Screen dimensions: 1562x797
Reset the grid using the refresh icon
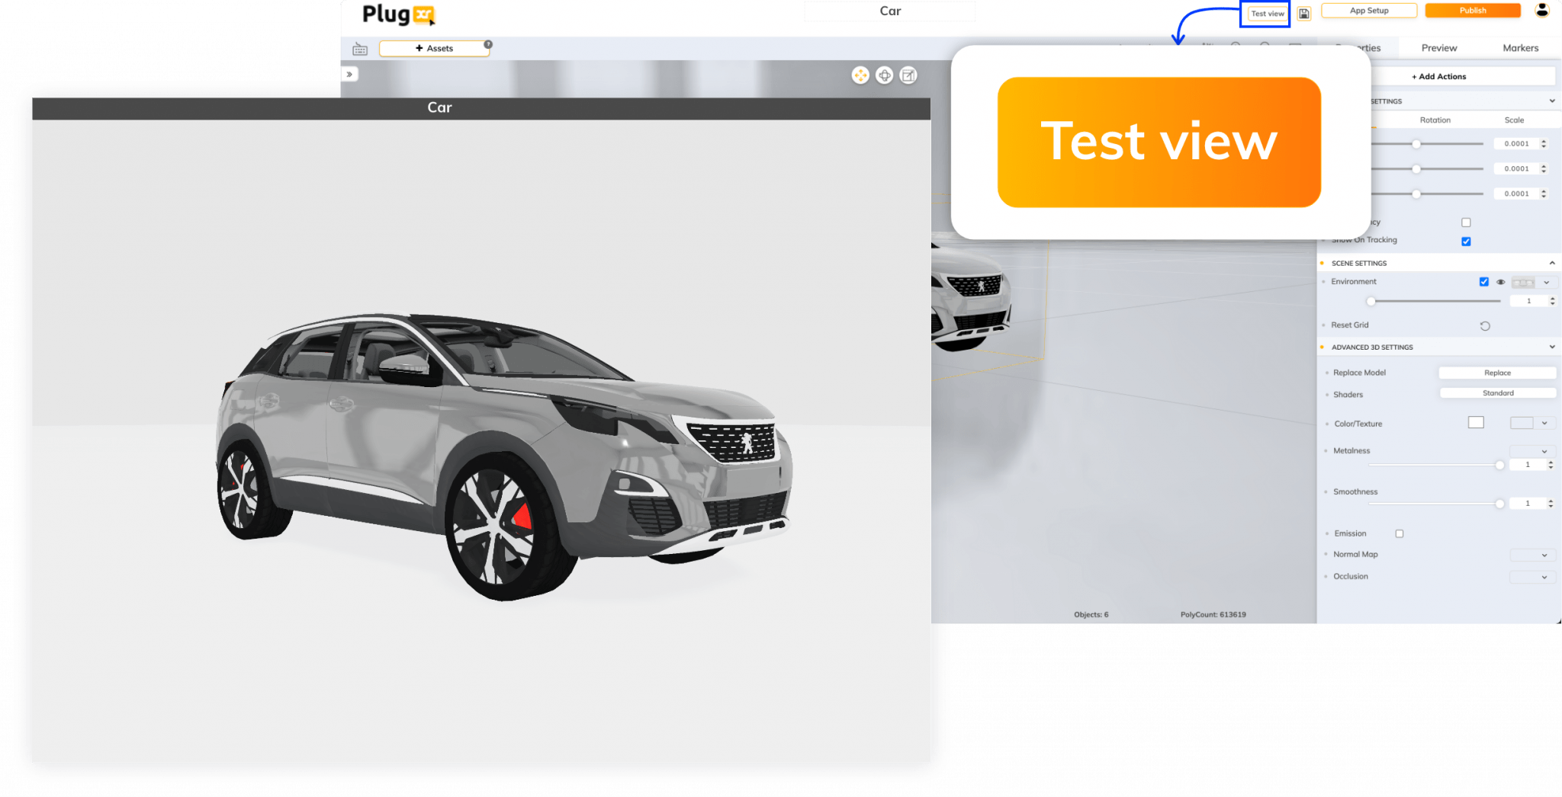(1485, 325)
